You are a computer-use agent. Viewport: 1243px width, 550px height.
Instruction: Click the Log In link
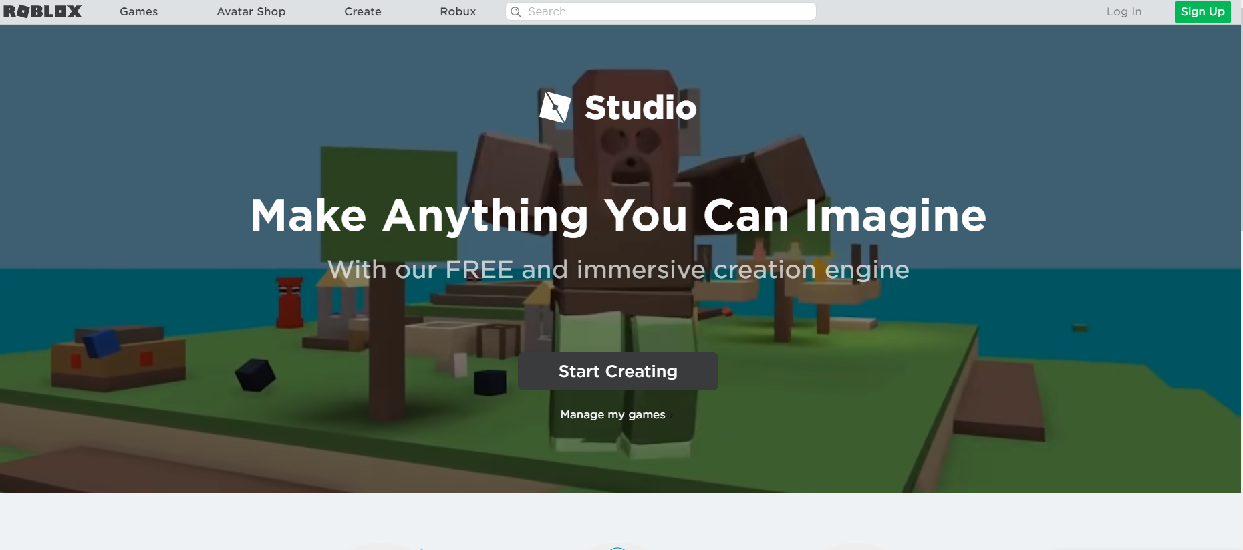tap(1124, 11)
